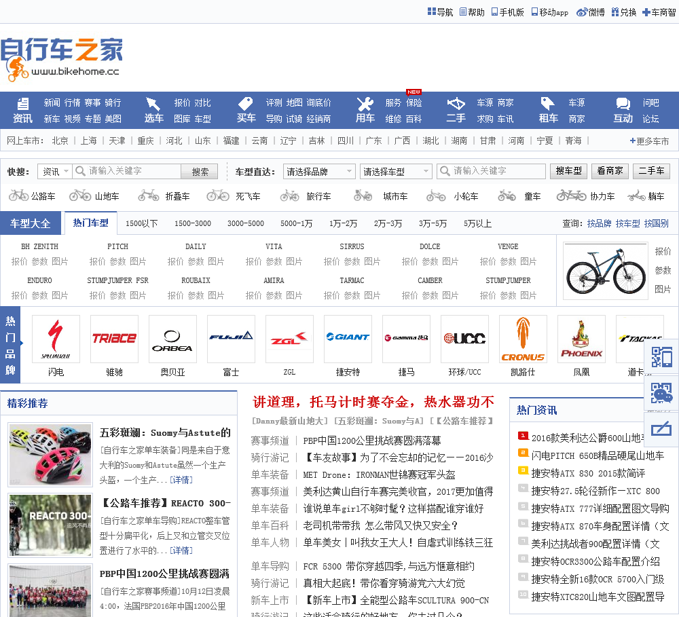Open the 按品牌 query link

[x=599, y=223]
